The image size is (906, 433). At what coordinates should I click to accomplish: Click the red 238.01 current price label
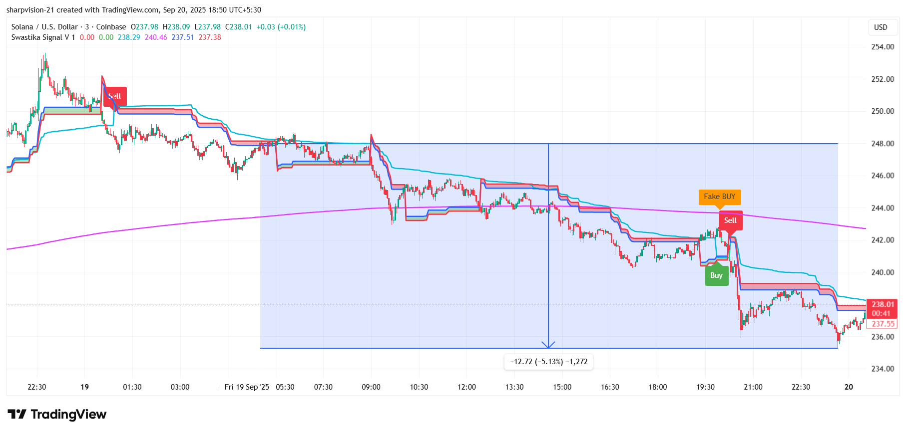(883, 304)
